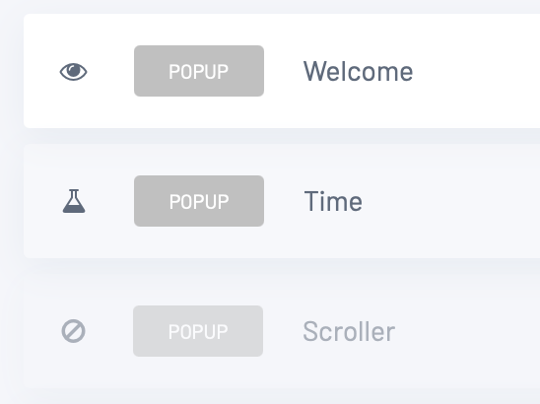The width and height of the screenshot is (540, 404).
Task: Open the Scroller popup by its title
Action: [x=349, y=331]
